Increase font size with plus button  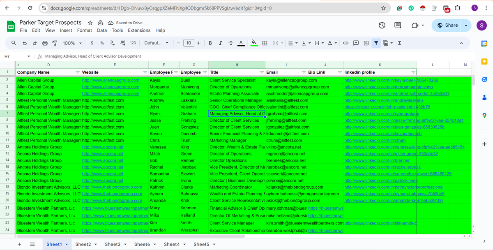199,43
